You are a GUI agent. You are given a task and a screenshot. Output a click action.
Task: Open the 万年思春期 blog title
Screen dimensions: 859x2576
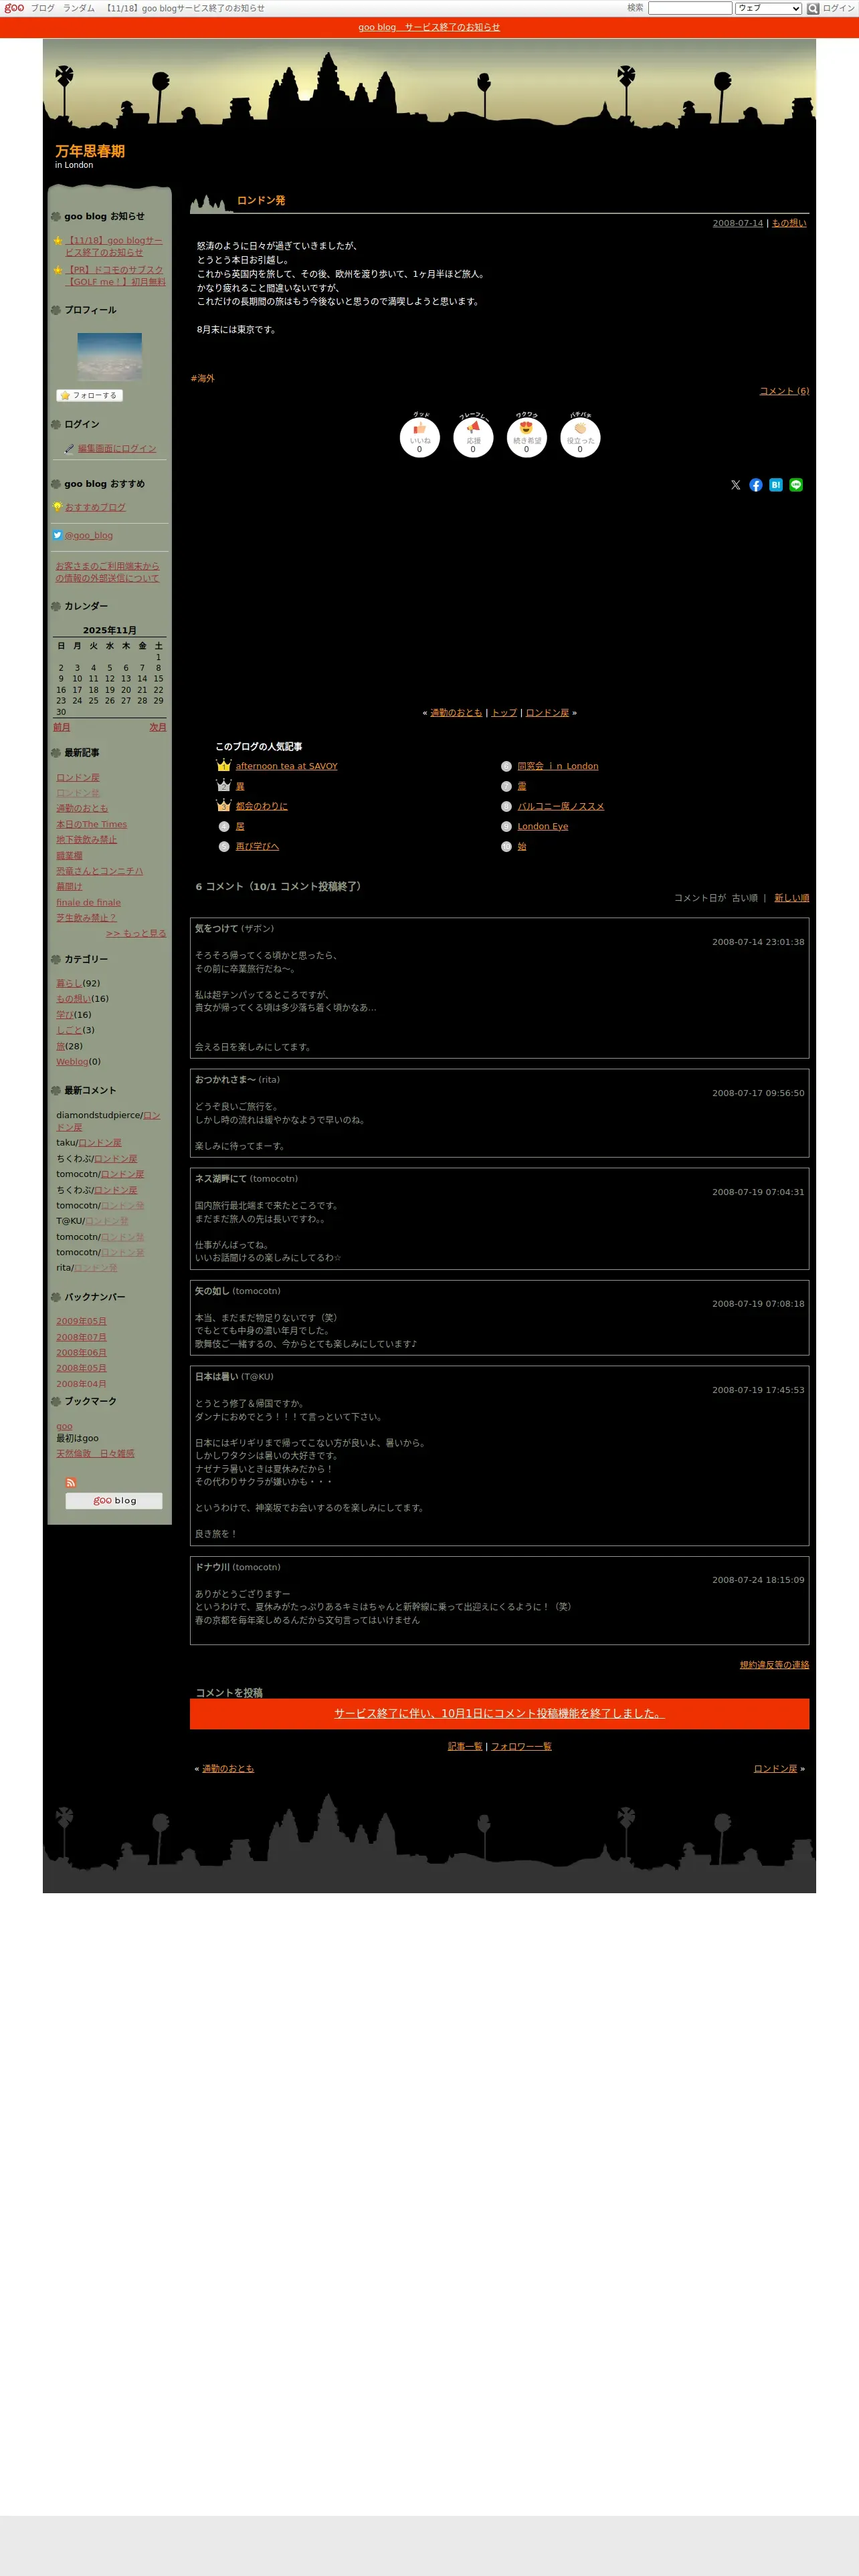(90, 151)
